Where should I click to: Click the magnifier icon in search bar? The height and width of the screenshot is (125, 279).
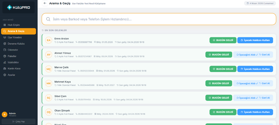point(48,19)
